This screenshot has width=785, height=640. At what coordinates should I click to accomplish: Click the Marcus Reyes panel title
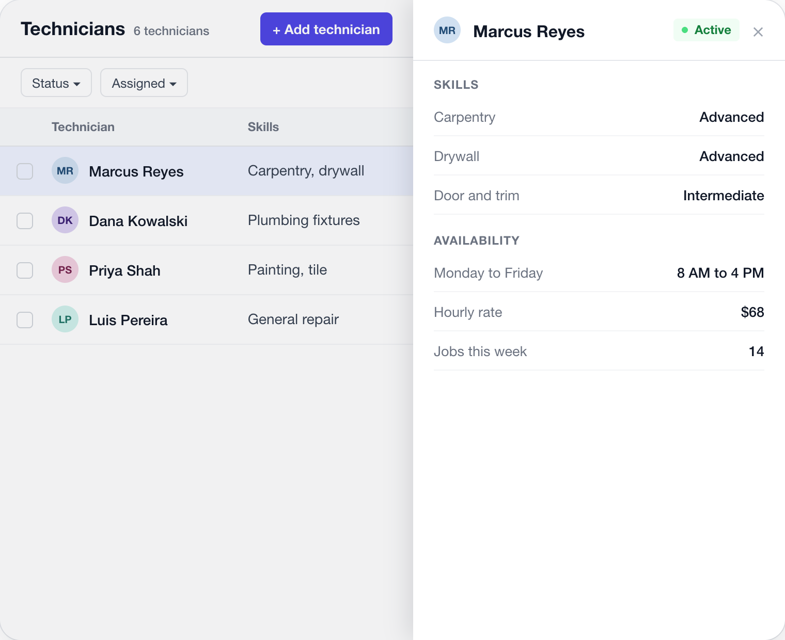529,31
